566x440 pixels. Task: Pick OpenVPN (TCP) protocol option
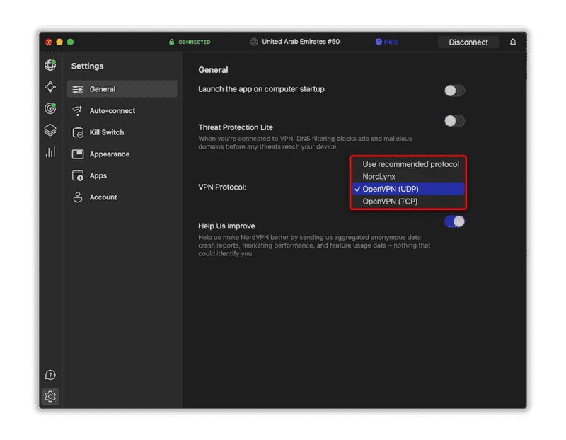coord(408,202)
